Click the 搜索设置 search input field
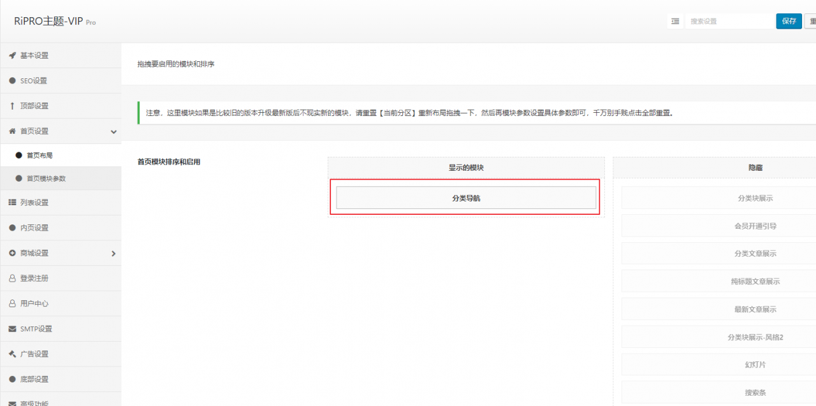This screenshot has width=816, height=406. point(730,21)
